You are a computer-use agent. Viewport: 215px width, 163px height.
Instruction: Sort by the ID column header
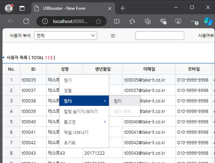pyautogui.click(x=33, y=69)
